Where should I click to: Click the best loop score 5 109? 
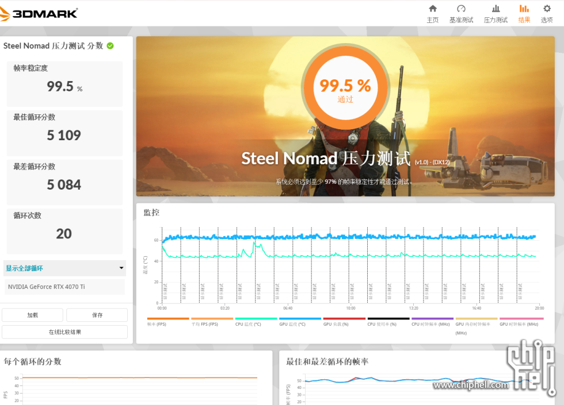(x=64, y=136)
